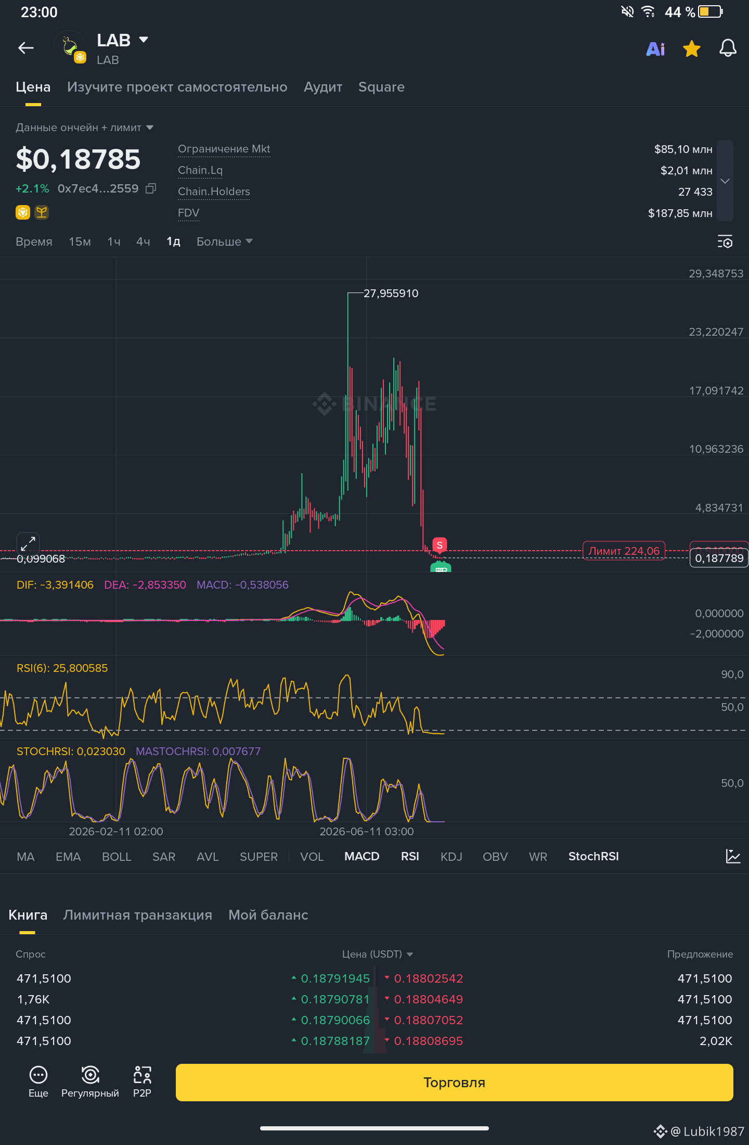Tap the Торговля button
Screen dimensions: 749x1145
[x=454, y=1083]
